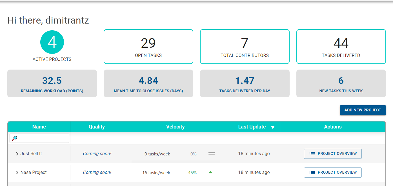Click the 'Nasa Project' project name

click(34, 173)
